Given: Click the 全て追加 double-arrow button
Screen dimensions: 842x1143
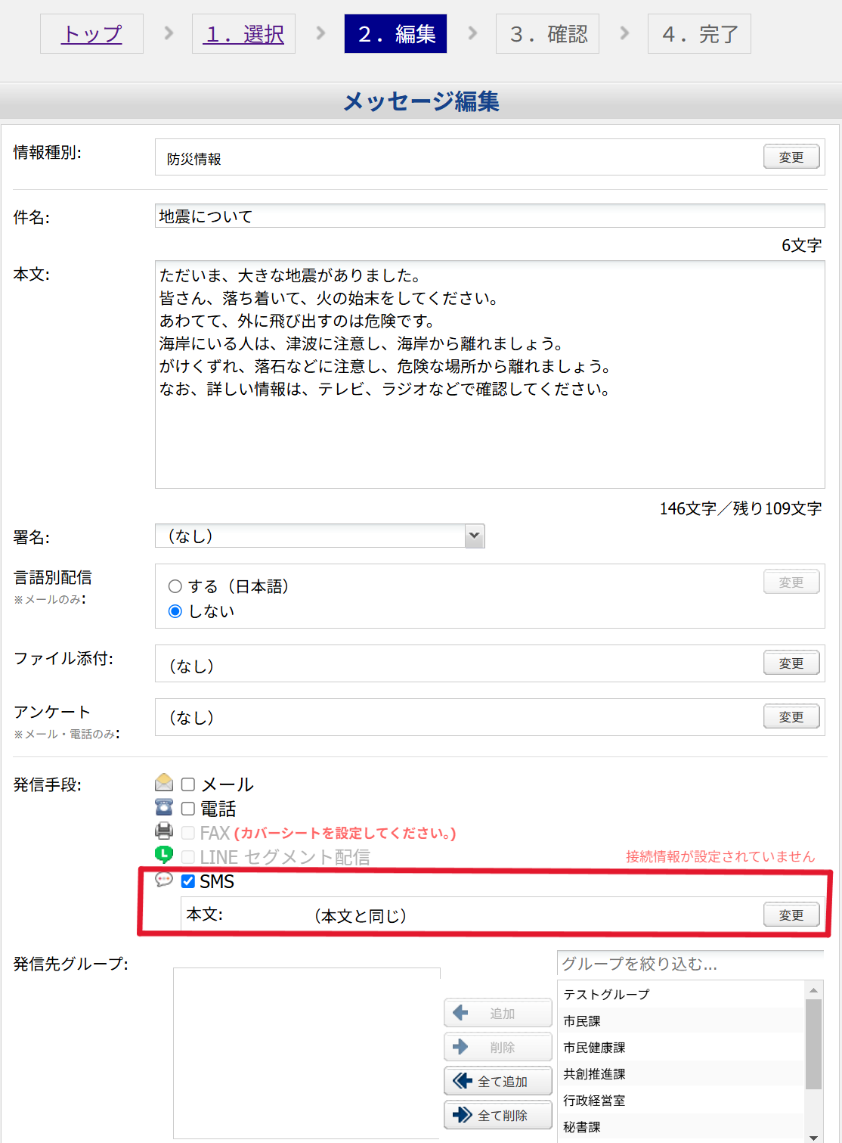Looking at the screenshot, I should (497, 1082).
